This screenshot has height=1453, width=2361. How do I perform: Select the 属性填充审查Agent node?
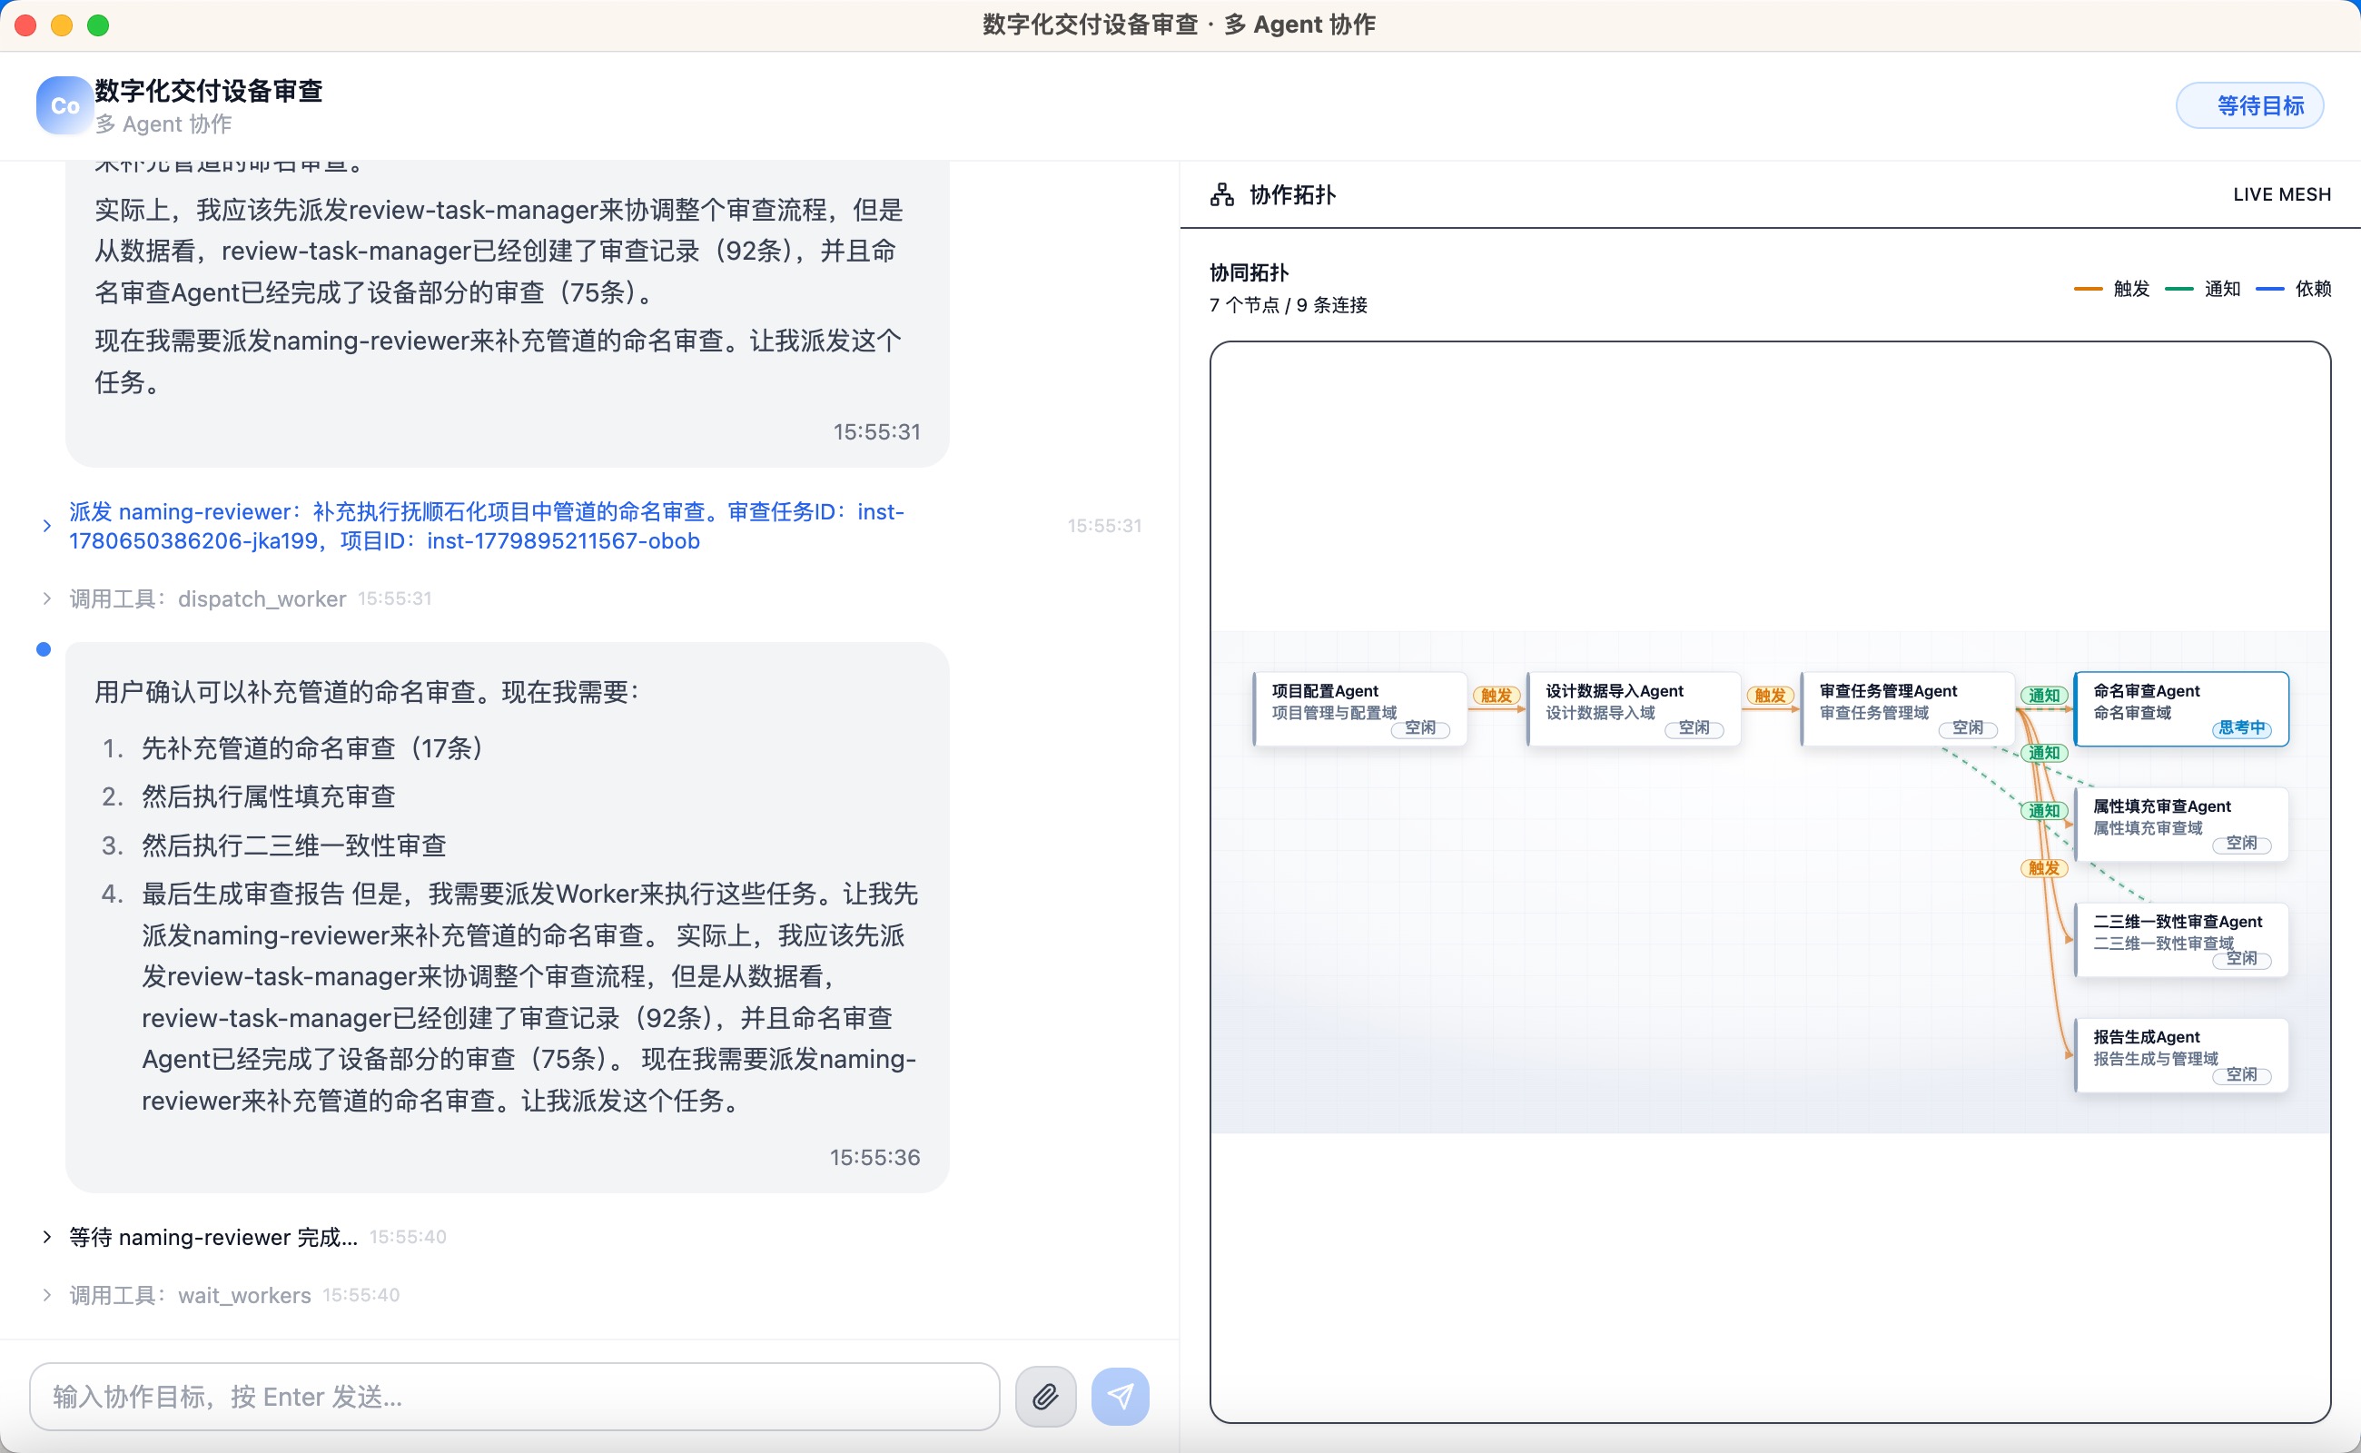[2180, 825]
